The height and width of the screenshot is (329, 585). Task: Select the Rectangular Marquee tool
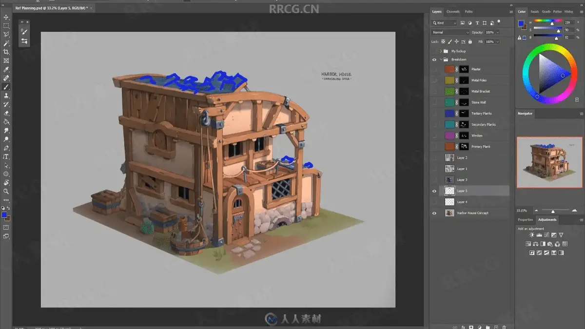(6, 26)
